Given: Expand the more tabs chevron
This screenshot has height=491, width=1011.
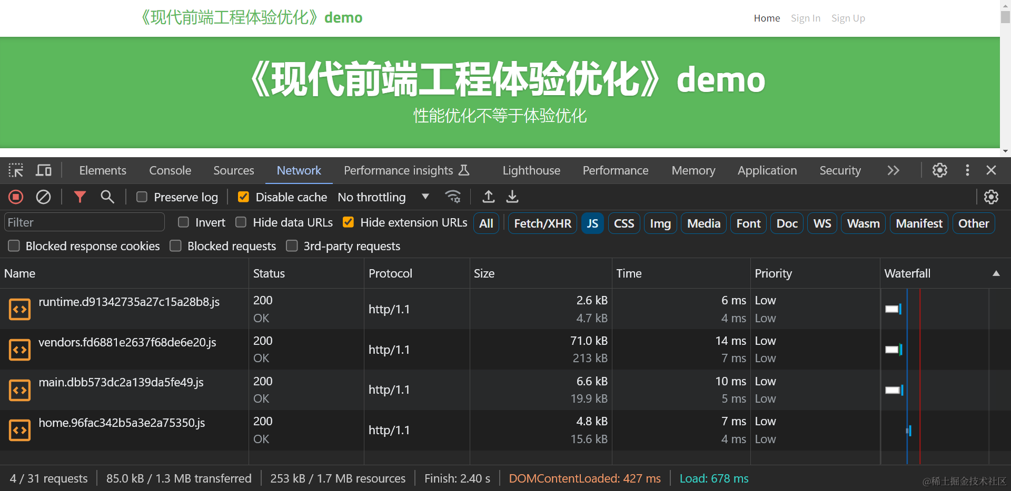Looking at the screenshot, I should point(893,170).
